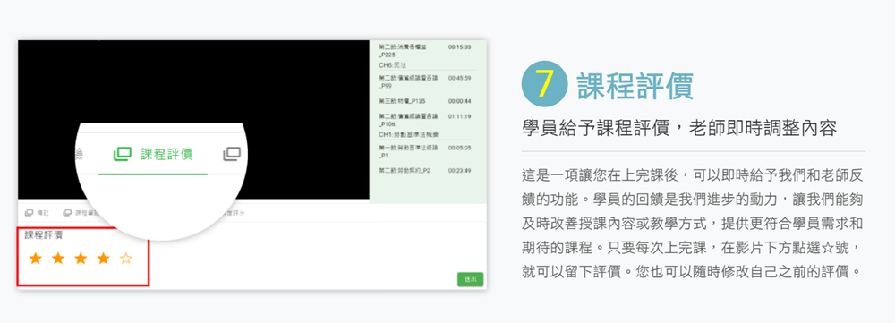
Task: Click the 00:00:44 duration in playlist
Action: point(459,101)
